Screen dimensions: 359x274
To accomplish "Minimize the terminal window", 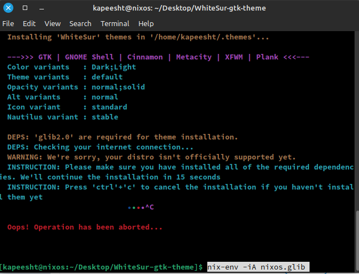I will pyautogui.click(x=42, y=9).
